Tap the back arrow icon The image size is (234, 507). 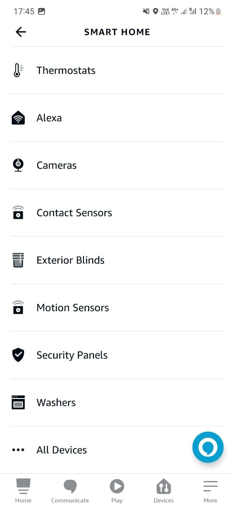pyautogui.click(x=21, y=32)
